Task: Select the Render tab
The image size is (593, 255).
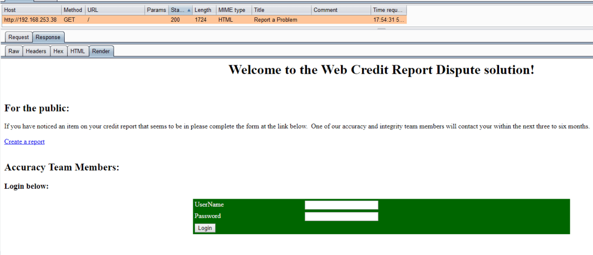Action: (101, 51)
